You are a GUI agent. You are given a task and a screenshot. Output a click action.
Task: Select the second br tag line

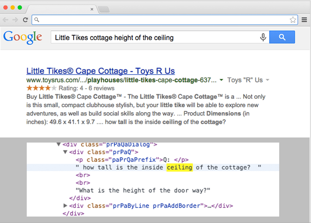[83, 183]
